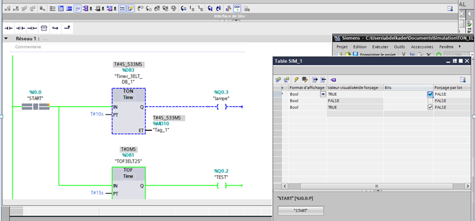Click the delete network toolbar icon

16,9
